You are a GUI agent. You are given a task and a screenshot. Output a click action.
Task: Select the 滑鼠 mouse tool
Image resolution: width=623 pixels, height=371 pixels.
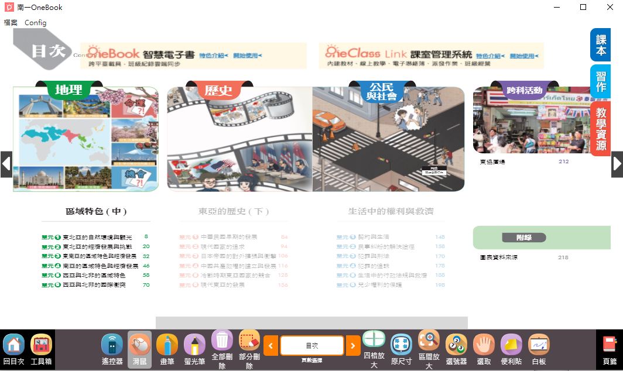click(x=139, y=349)
